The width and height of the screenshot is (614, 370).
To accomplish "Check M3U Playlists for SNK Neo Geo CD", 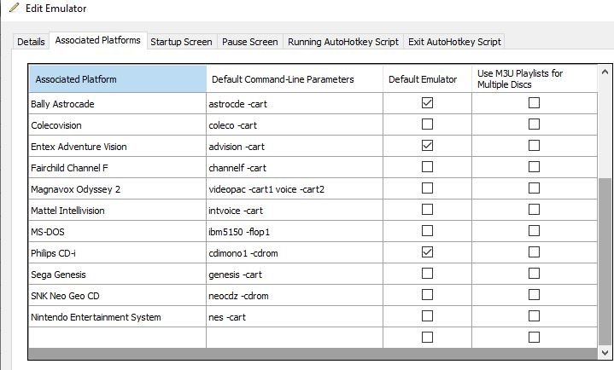I will [534, 294].
